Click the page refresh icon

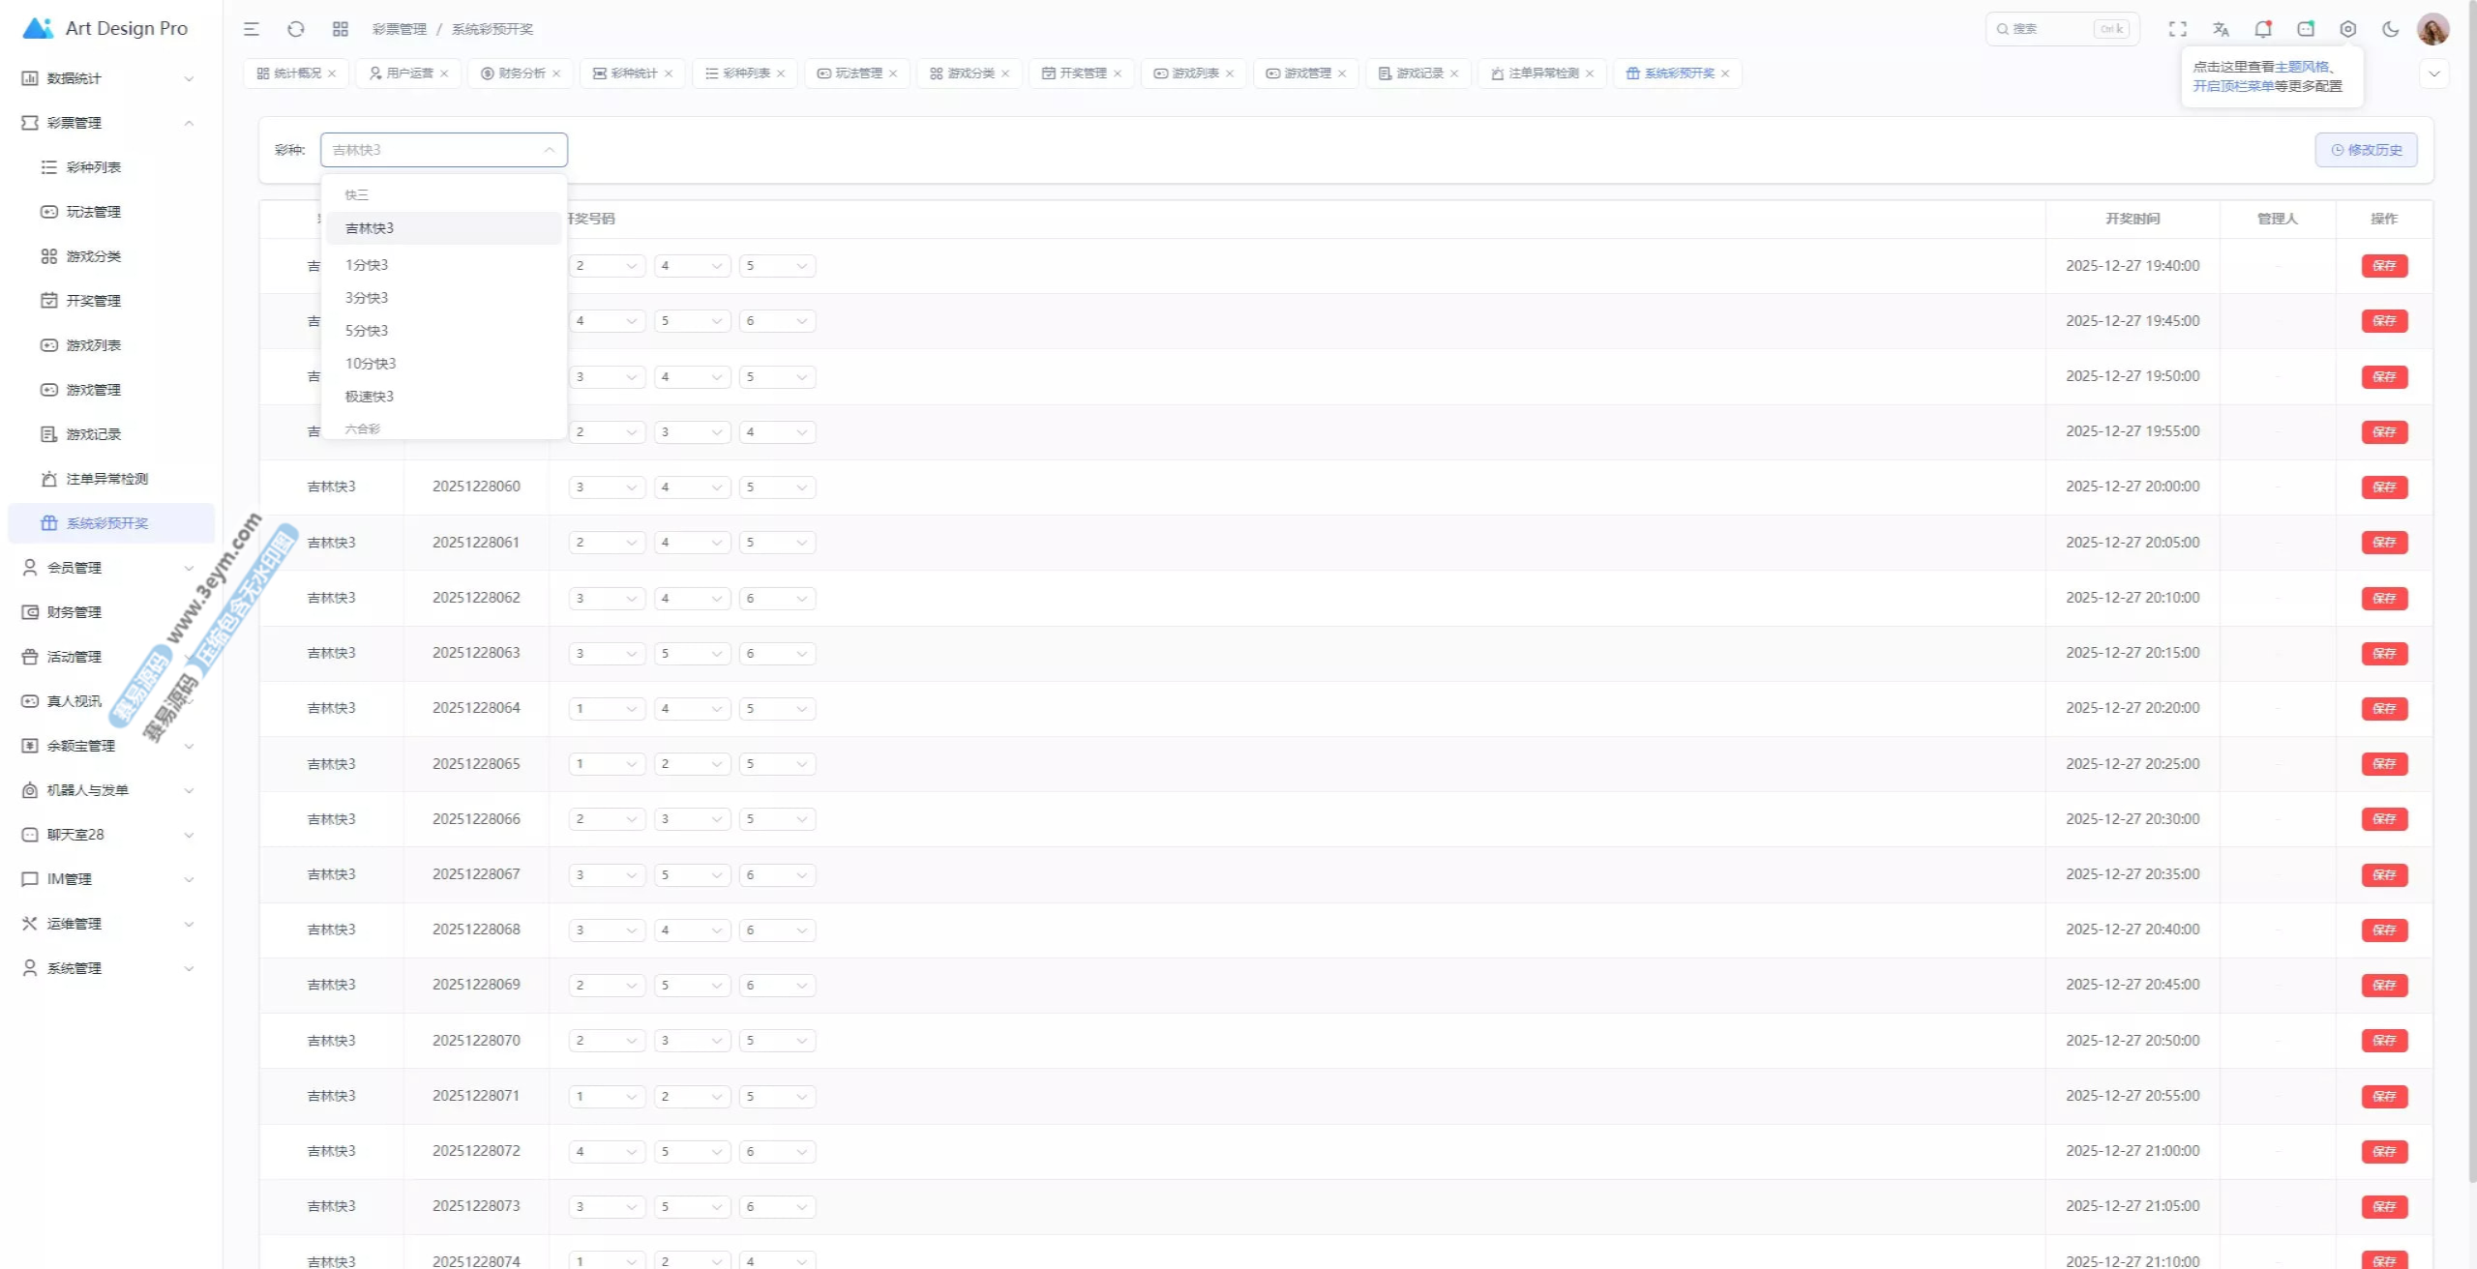tap(296, 29)
